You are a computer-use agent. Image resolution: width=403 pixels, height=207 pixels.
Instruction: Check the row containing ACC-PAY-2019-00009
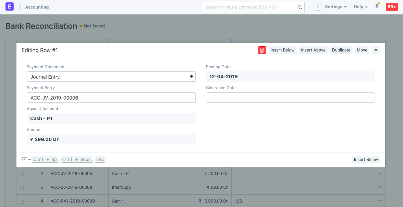coord(22,201)
